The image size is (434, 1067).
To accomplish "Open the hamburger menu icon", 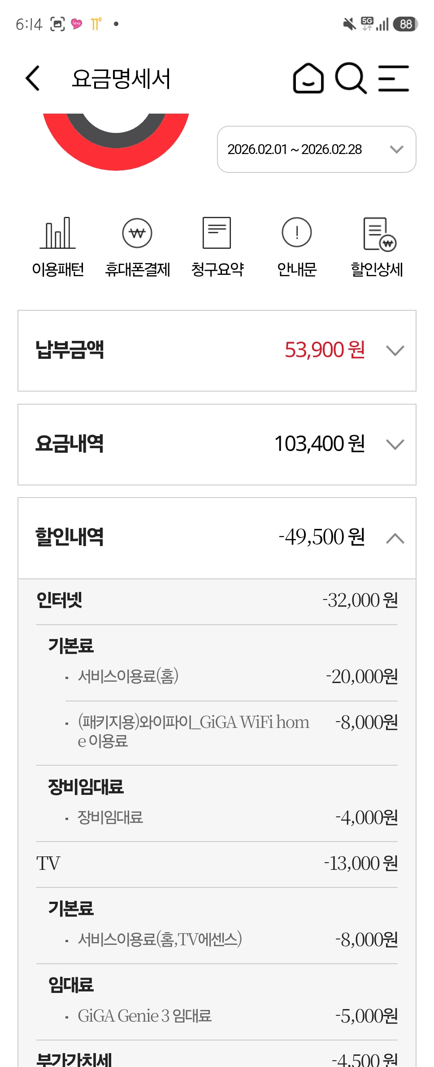I will (393, 79).
